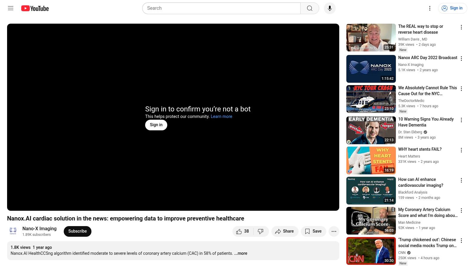Click the magnifier search button
Viewport: 472px width, 266px height.
[x=309, y=8]
